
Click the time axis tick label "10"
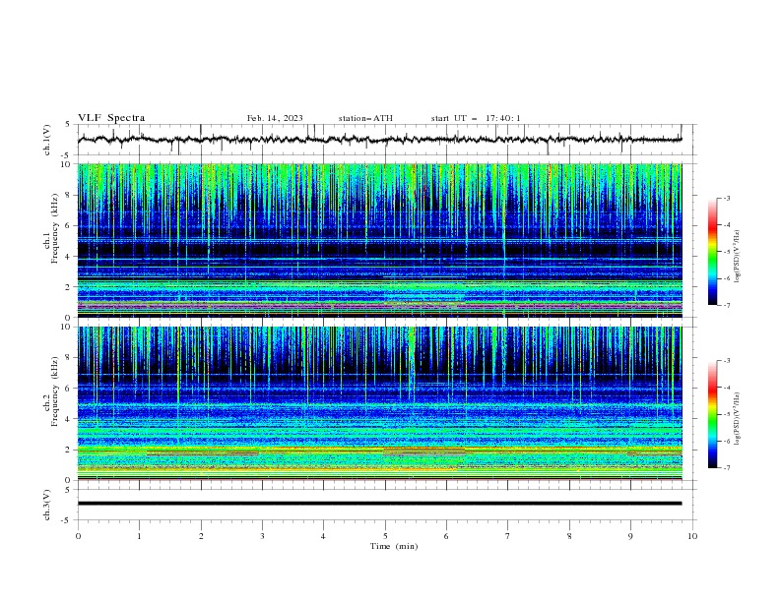tap(692, 536)
